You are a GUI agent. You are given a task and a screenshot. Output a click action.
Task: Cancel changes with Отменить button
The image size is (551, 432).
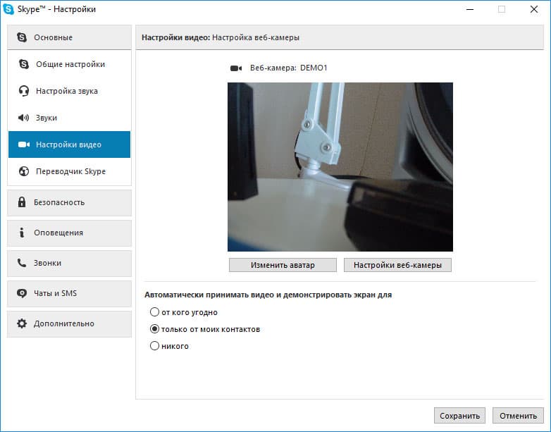click(x=518, y=416)
